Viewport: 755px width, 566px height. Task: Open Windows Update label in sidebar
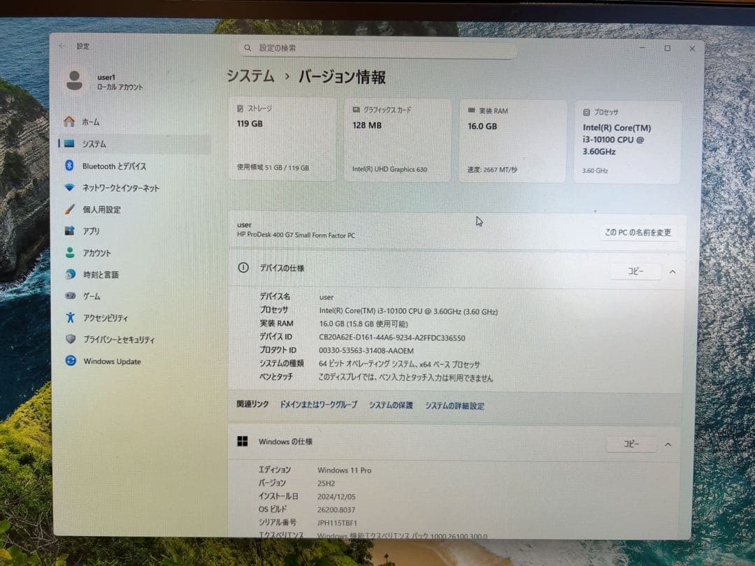pos(112,361)
